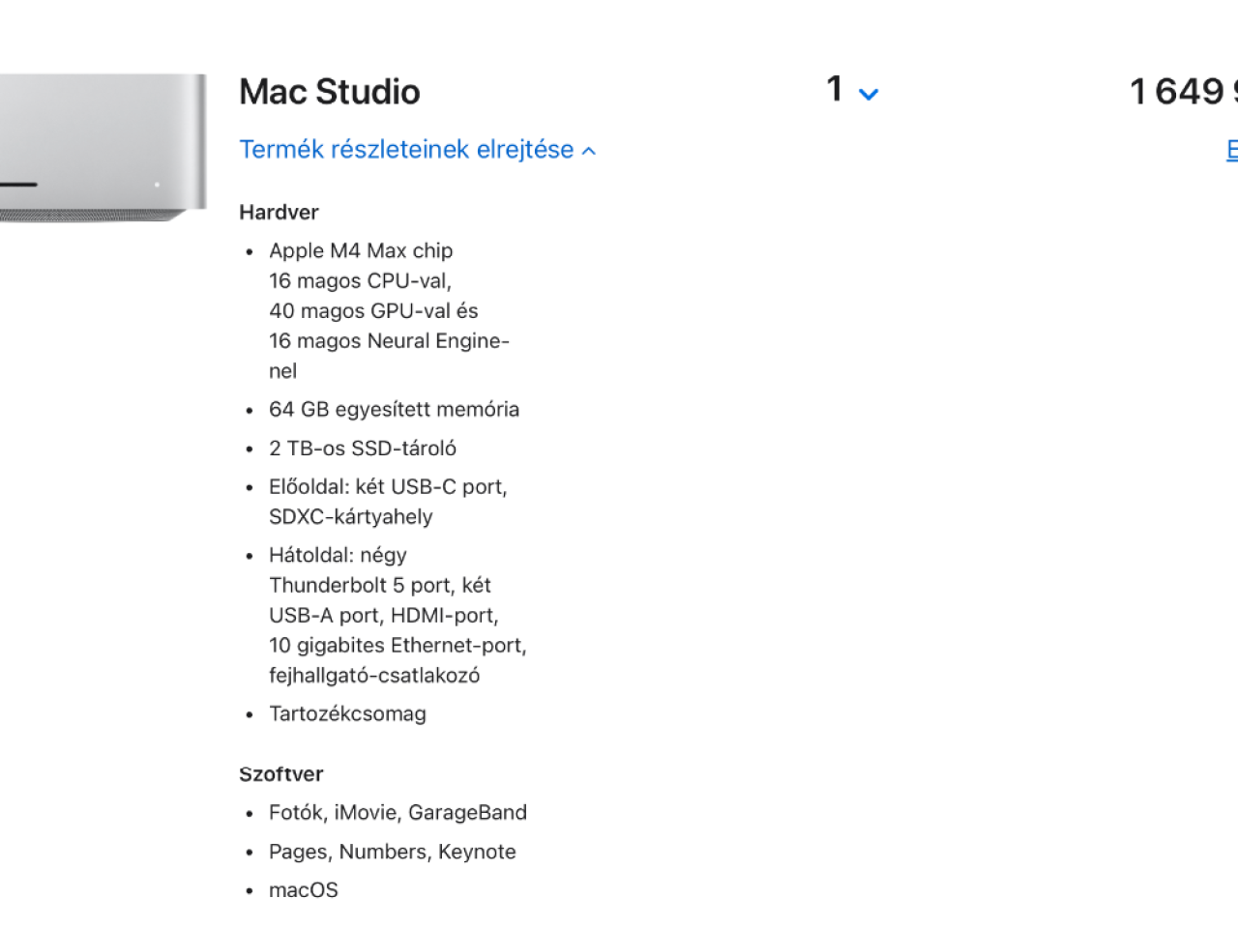Viewport: 1238px width, 928px height.
Task: Click the 'macOS' list item
Action: [304, 890]
